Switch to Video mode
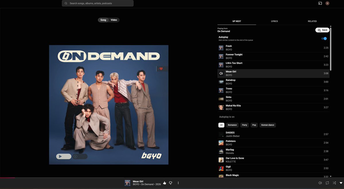This screenshot has height=189, width=344. pos(114,20)
